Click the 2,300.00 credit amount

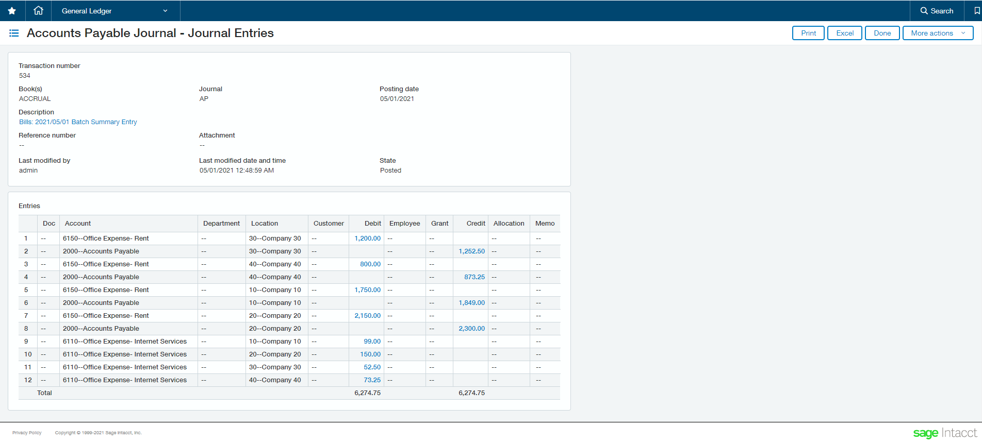471,329
